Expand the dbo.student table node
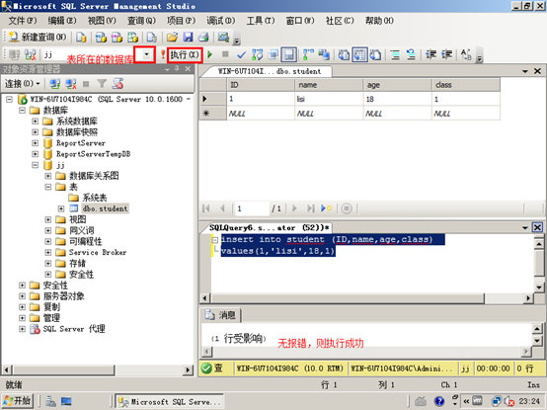The image size is (547, 410). click(61, 208)
